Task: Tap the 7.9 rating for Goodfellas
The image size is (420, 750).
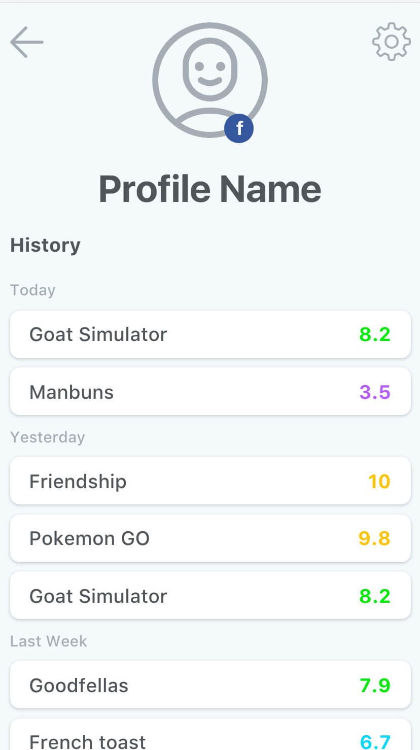Action: [375, 686]
